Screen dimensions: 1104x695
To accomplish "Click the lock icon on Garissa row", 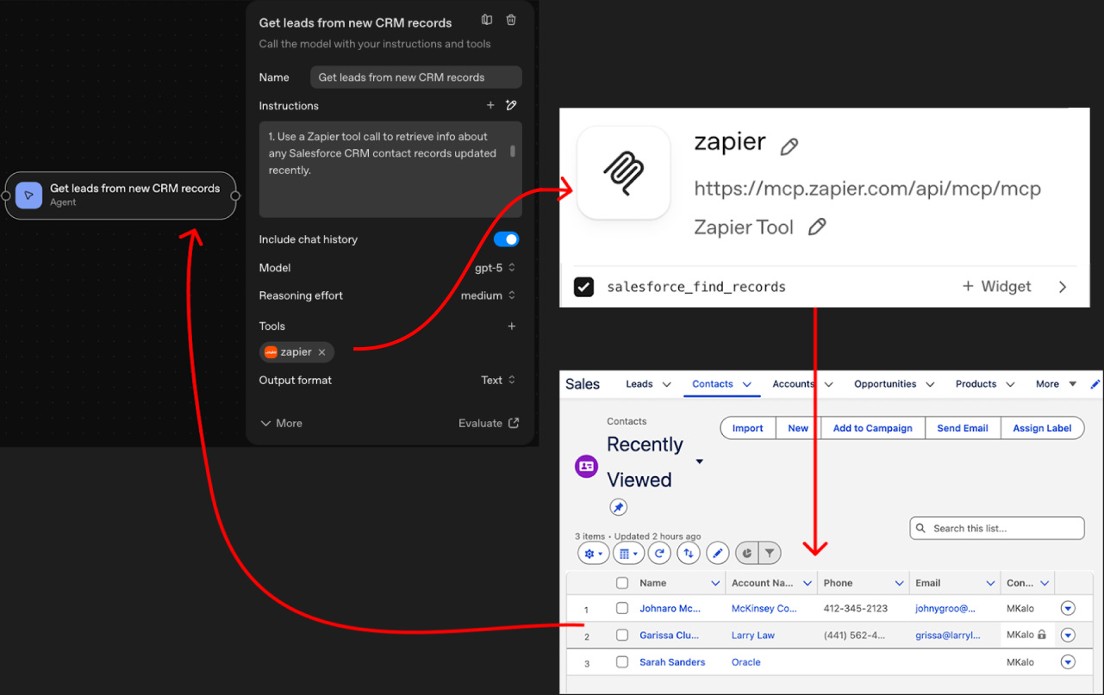I will [x=1042, y=635].
